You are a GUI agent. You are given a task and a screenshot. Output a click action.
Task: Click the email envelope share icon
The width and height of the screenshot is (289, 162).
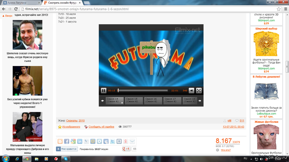pos(132,141)
